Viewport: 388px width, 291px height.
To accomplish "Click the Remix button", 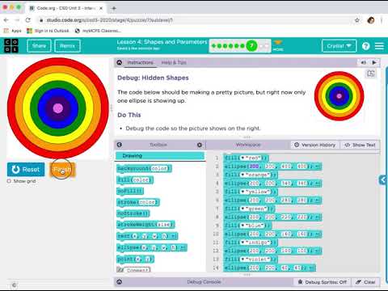I will (x=67, y=46).
